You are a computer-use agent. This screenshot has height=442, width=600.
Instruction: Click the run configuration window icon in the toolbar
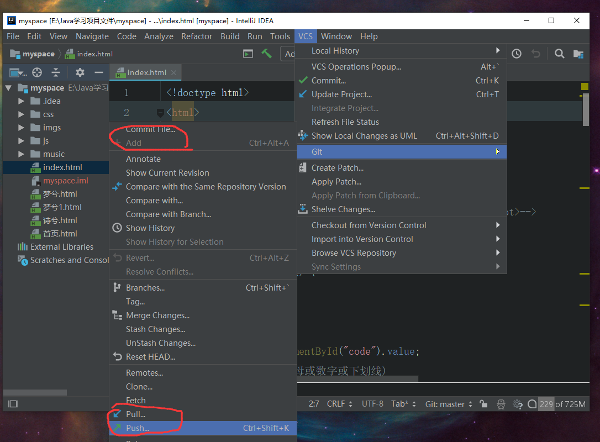pos(248,54)
